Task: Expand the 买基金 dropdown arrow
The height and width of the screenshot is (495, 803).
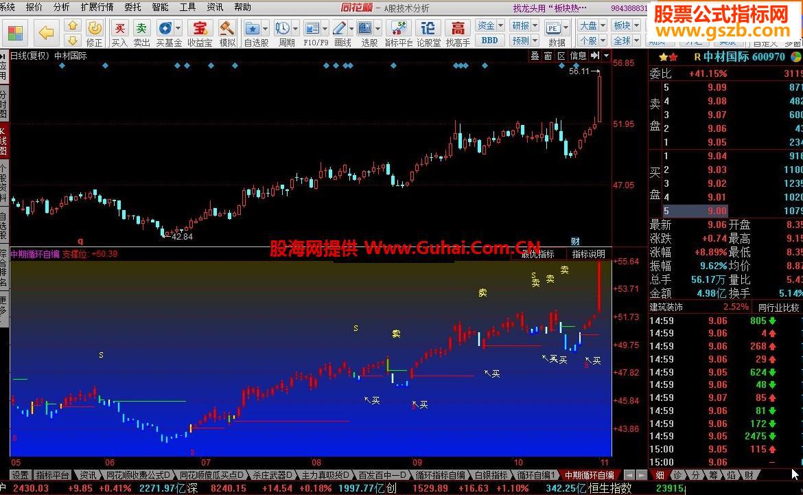Action: pos(178,27)
